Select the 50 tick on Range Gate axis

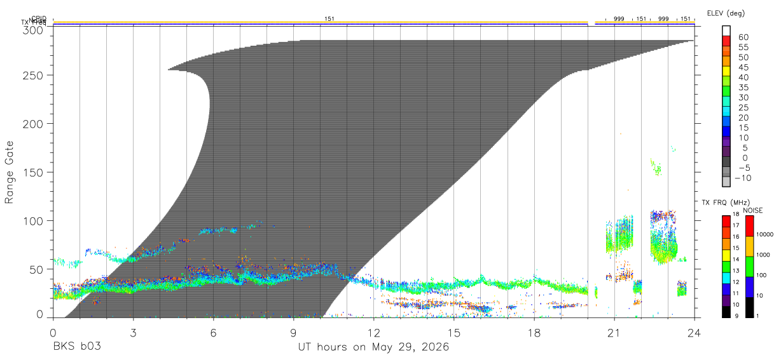37,270
